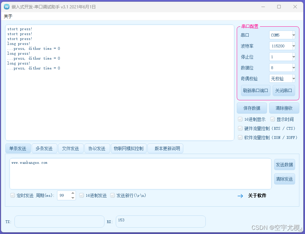Click inside the TX input field
The image size is (305, 234).
59,221
